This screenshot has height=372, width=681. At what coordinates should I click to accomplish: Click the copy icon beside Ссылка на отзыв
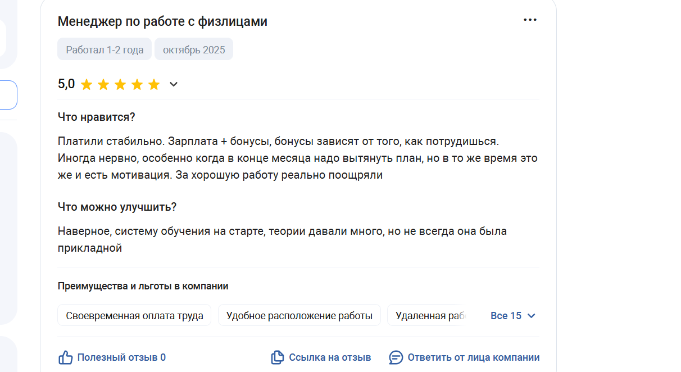(x=278, y=357)
